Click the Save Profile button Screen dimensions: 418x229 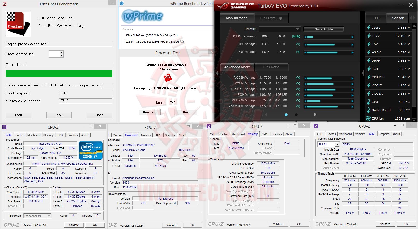tap(324, 29)
